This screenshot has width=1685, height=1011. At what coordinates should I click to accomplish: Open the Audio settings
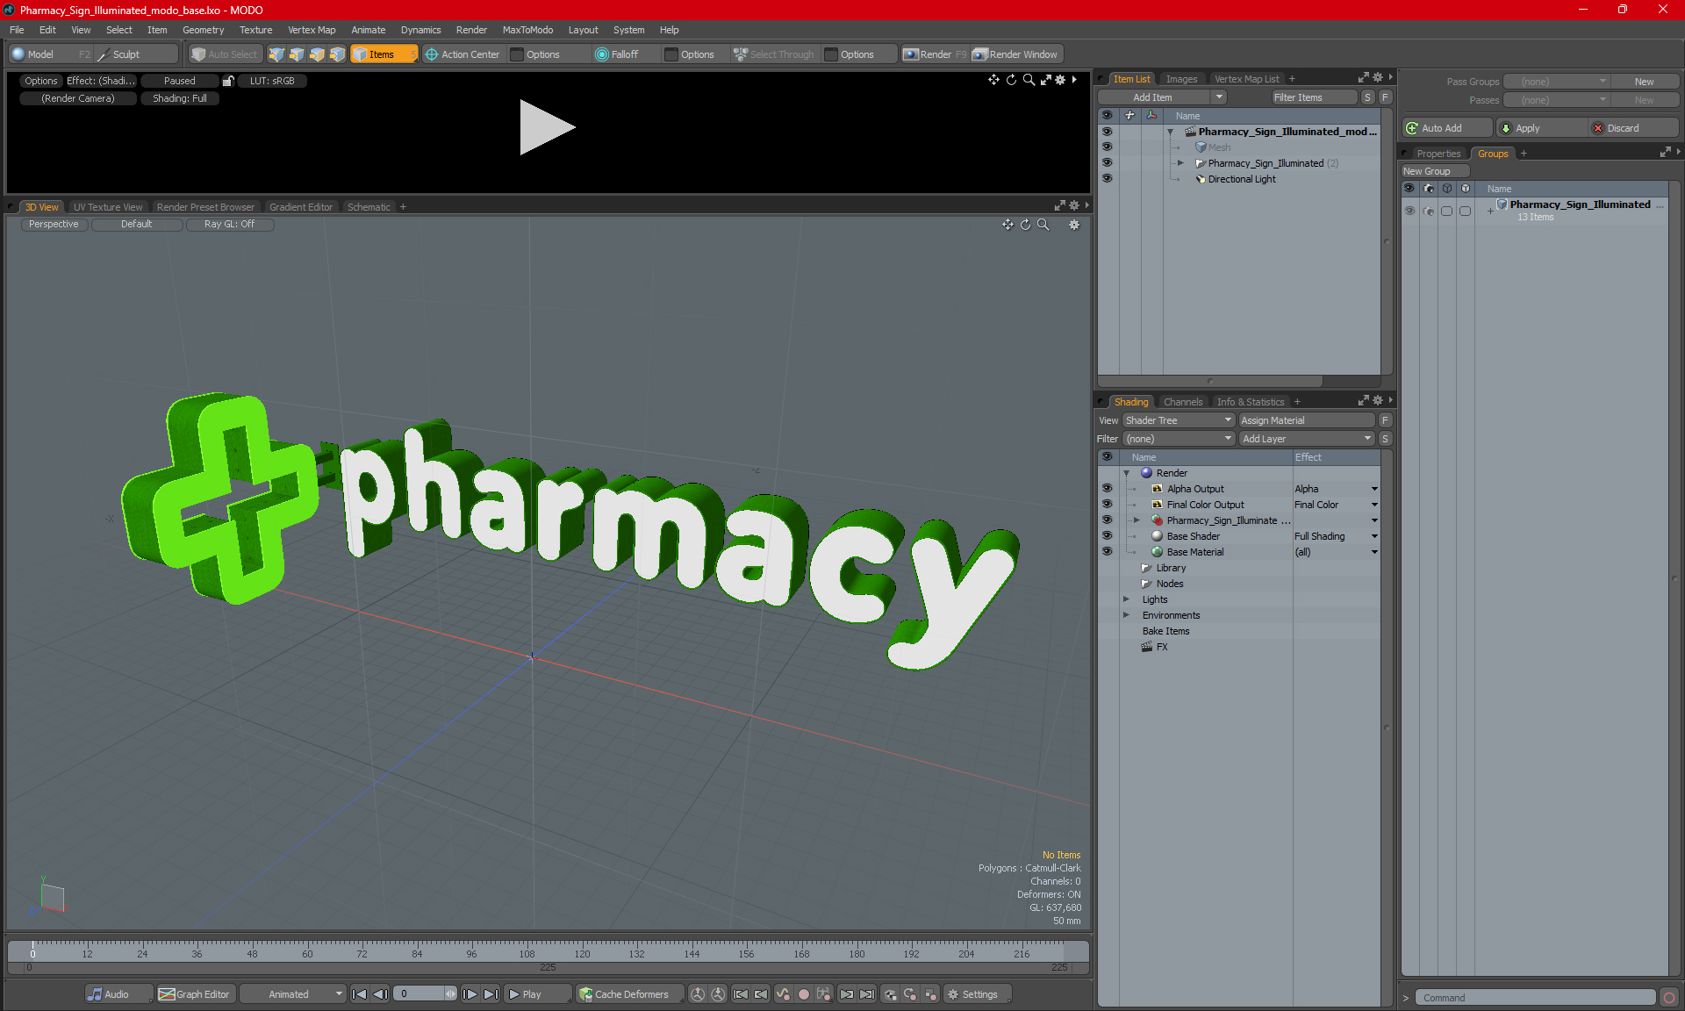coord(118,994)
